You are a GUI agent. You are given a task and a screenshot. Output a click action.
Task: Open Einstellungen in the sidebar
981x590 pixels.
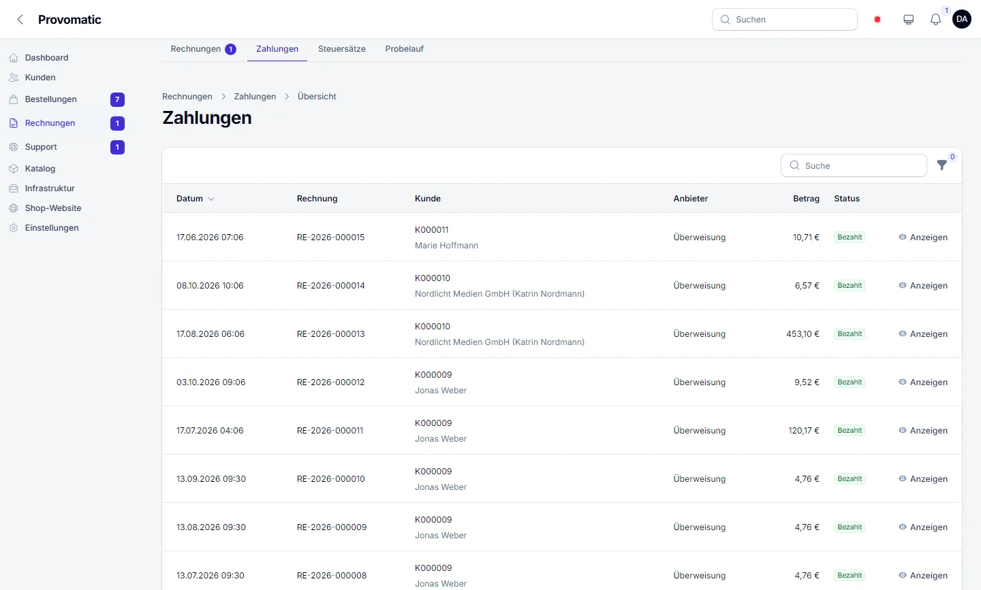coord(52,228)
